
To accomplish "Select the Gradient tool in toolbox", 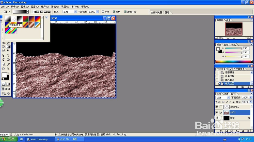I will tap(8, 46).
